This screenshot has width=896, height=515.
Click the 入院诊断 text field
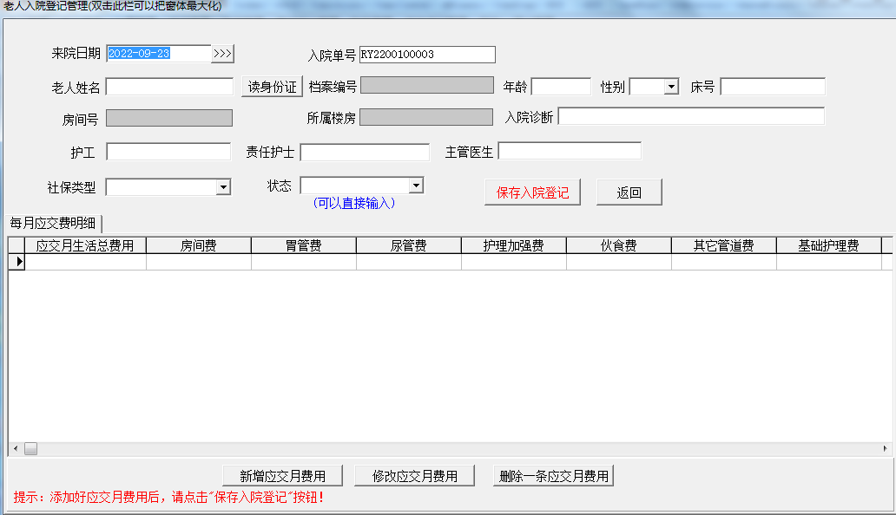click(690, 116)
